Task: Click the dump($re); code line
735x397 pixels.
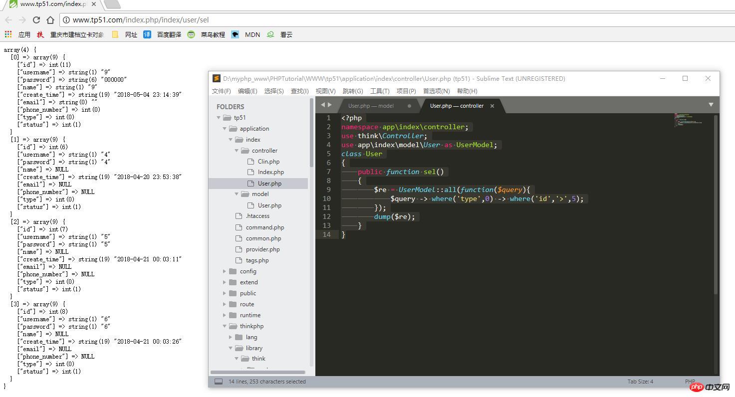Action: tap(394, 216)
